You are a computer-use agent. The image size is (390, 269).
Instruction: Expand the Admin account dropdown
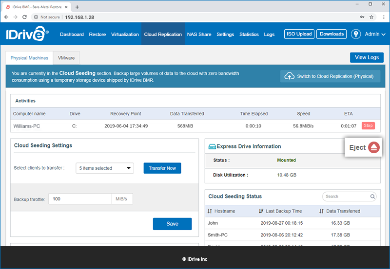coord(375,34)
